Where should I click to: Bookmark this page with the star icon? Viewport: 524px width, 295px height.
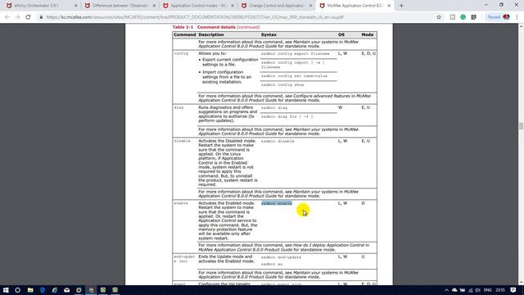439,17
